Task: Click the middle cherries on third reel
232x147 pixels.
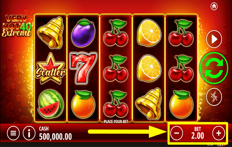Action: [116, 68]
